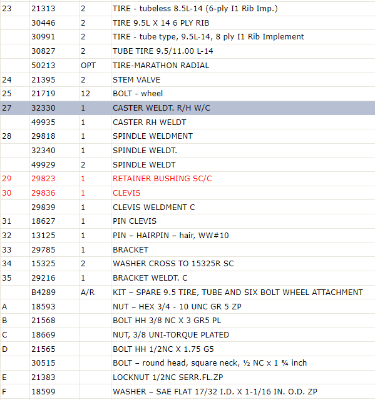Click part number 49935 CASTER RH WELDT
The height and width of the screenshot is (400, 375).
[x=43, y=122]
